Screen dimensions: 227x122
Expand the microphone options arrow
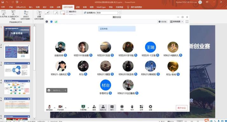point(55,108)
